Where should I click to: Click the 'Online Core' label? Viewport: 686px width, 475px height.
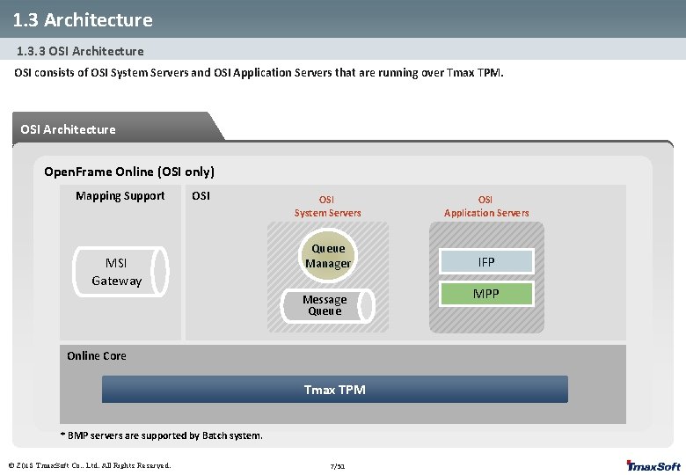click(97, 355)
